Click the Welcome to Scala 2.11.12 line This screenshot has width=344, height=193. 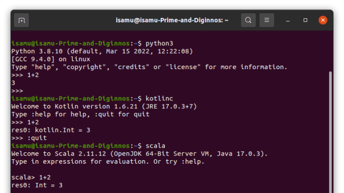point(140,154)
